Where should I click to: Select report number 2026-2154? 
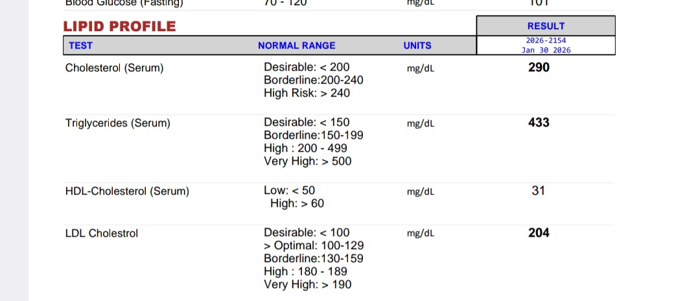pos(546,41)
